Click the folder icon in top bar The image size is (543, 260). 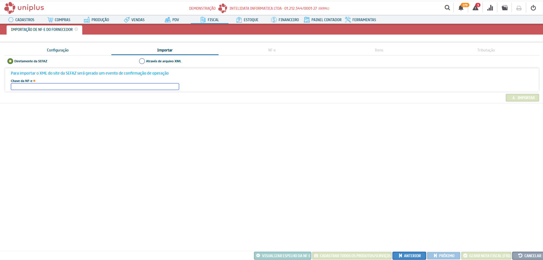(505, 8)
